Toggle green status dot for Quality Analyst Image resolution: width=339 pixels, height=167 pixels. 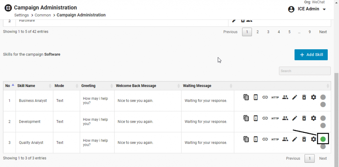click(323, 139)
